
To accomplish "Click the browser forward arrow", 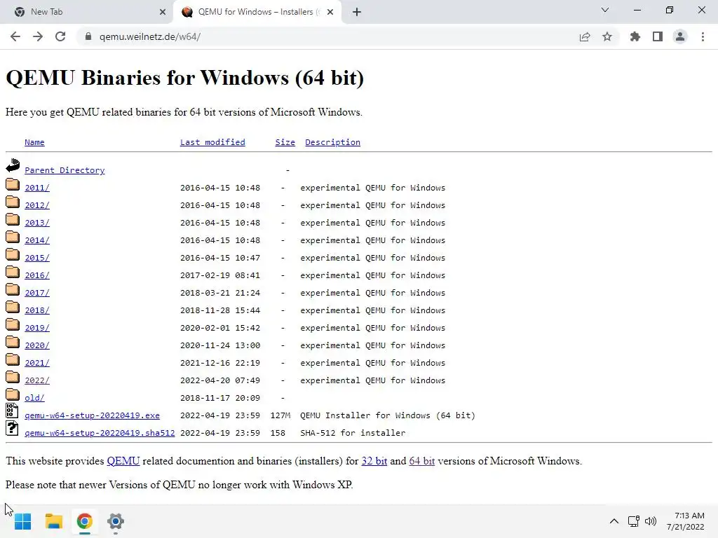I will tap(38, 36).
